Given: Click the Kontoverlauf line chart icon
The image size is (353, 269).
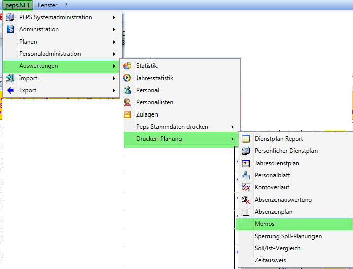Looking at the screenshot, I should tap(246, 187).
